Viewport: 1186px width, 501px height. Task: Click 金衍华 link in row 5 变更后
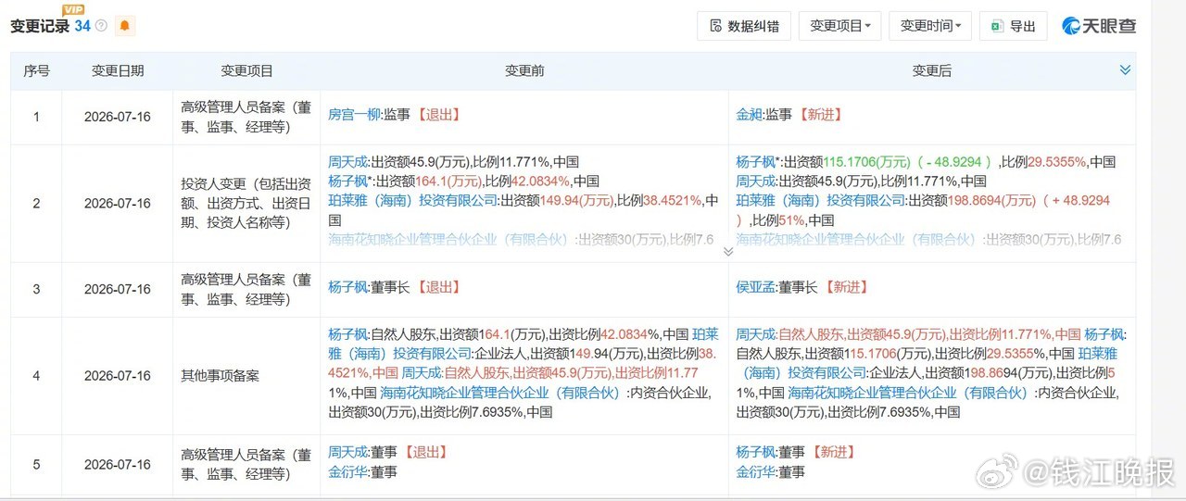coord(756,471)
